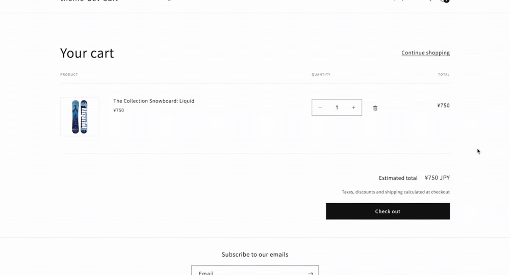This screenshot has width=510, height=275.
Task: Increase quantity with the plus icon
Action: point(353,107)
